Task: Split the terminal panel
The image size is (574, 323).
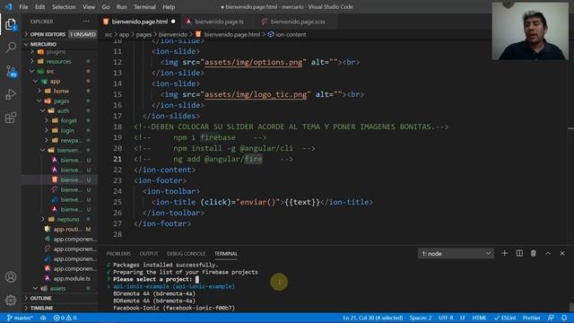Action: click(519, 253)
